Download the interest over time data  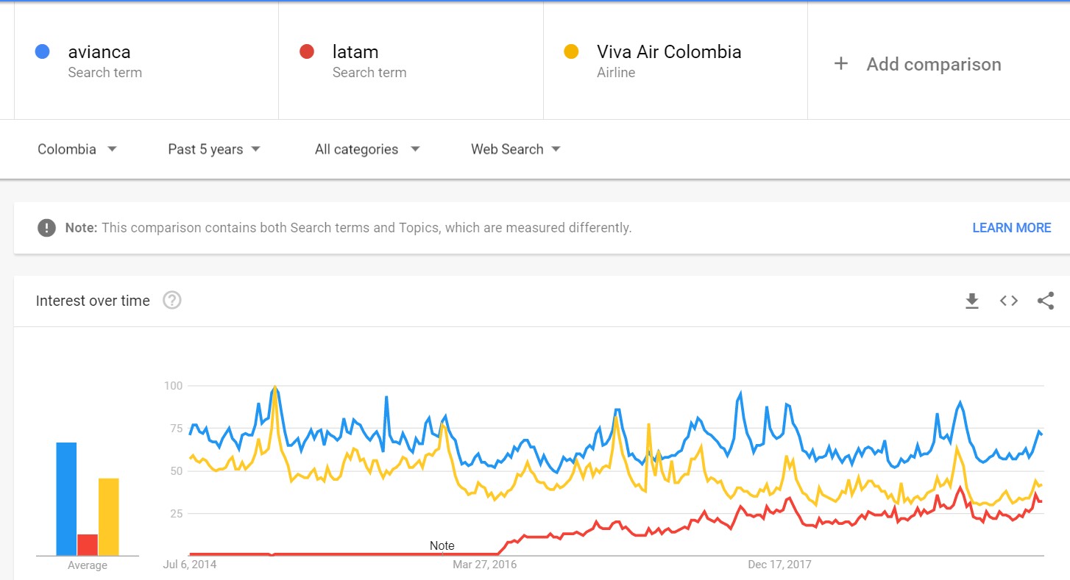click(971, 301)
